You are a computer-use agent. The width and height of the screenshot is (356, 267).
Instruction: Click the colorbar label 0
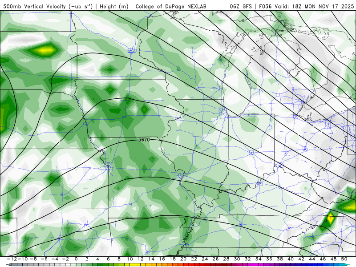(x=76, y=259)
